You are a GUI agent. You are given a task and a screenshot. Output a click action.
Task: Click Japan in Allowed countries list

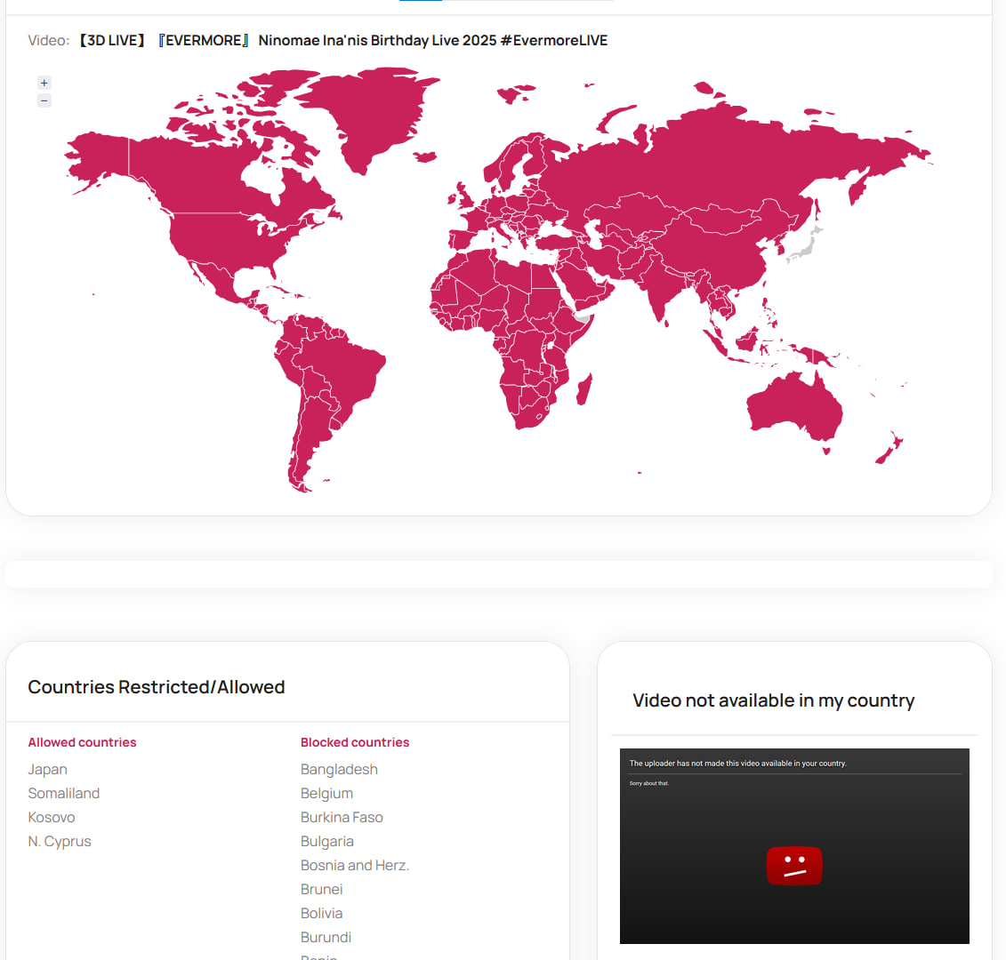47,769
